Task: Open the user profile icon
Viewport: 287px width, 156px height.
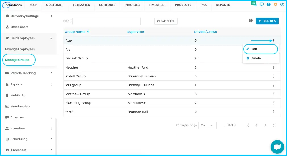Action: (x=282, y=4)
